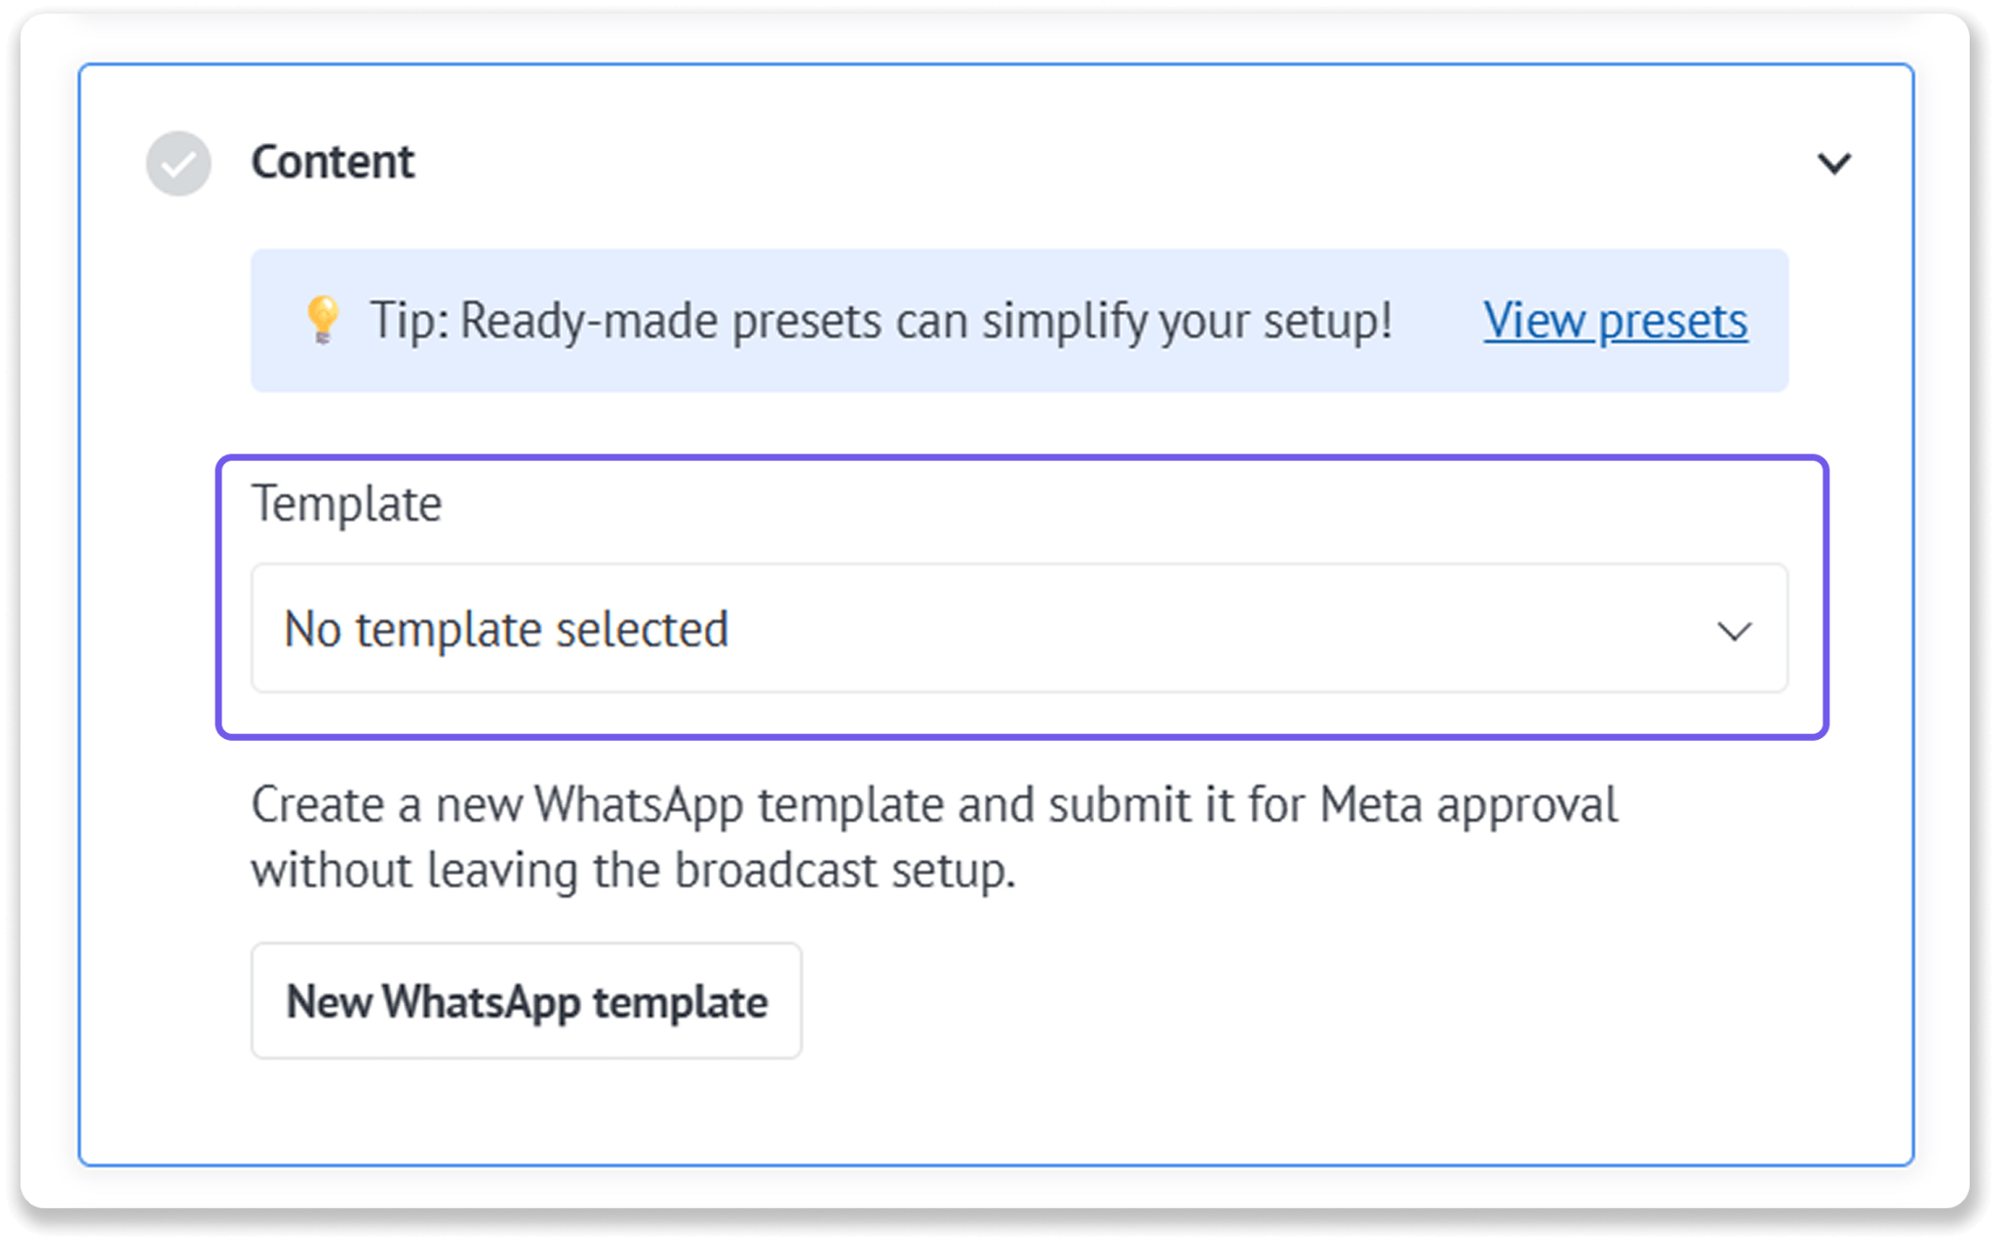Screen dimensions: 1997x1242
Task: Collapse the Content section with the chevron
Action: tap(1833, 163)
